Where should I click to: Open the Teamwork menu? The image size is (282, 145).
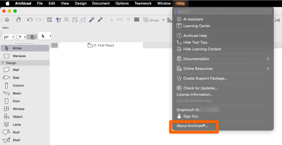[143, 3]
